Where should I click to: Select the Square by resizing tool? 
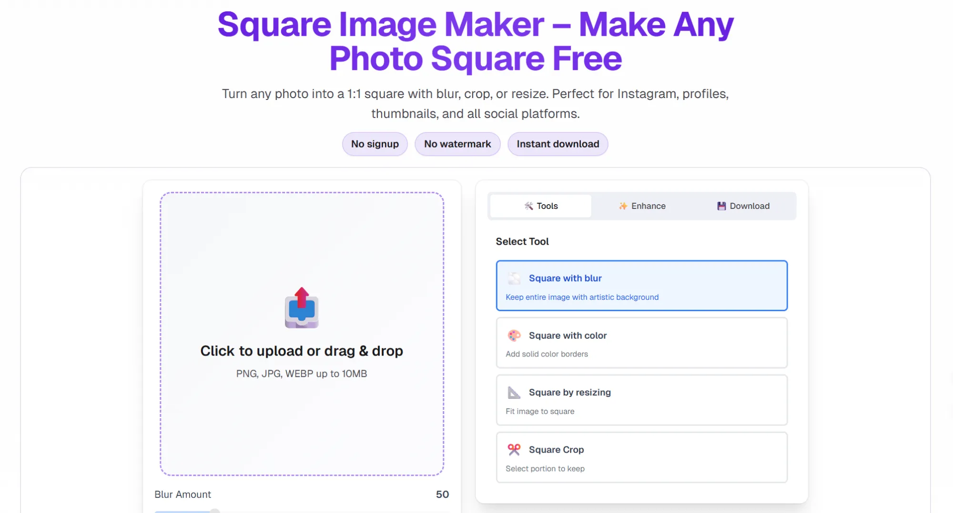pyautogui.click(x=642, y=400)
